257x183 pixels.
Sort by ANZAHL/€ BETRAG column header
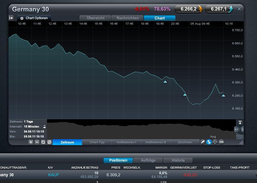85,168
